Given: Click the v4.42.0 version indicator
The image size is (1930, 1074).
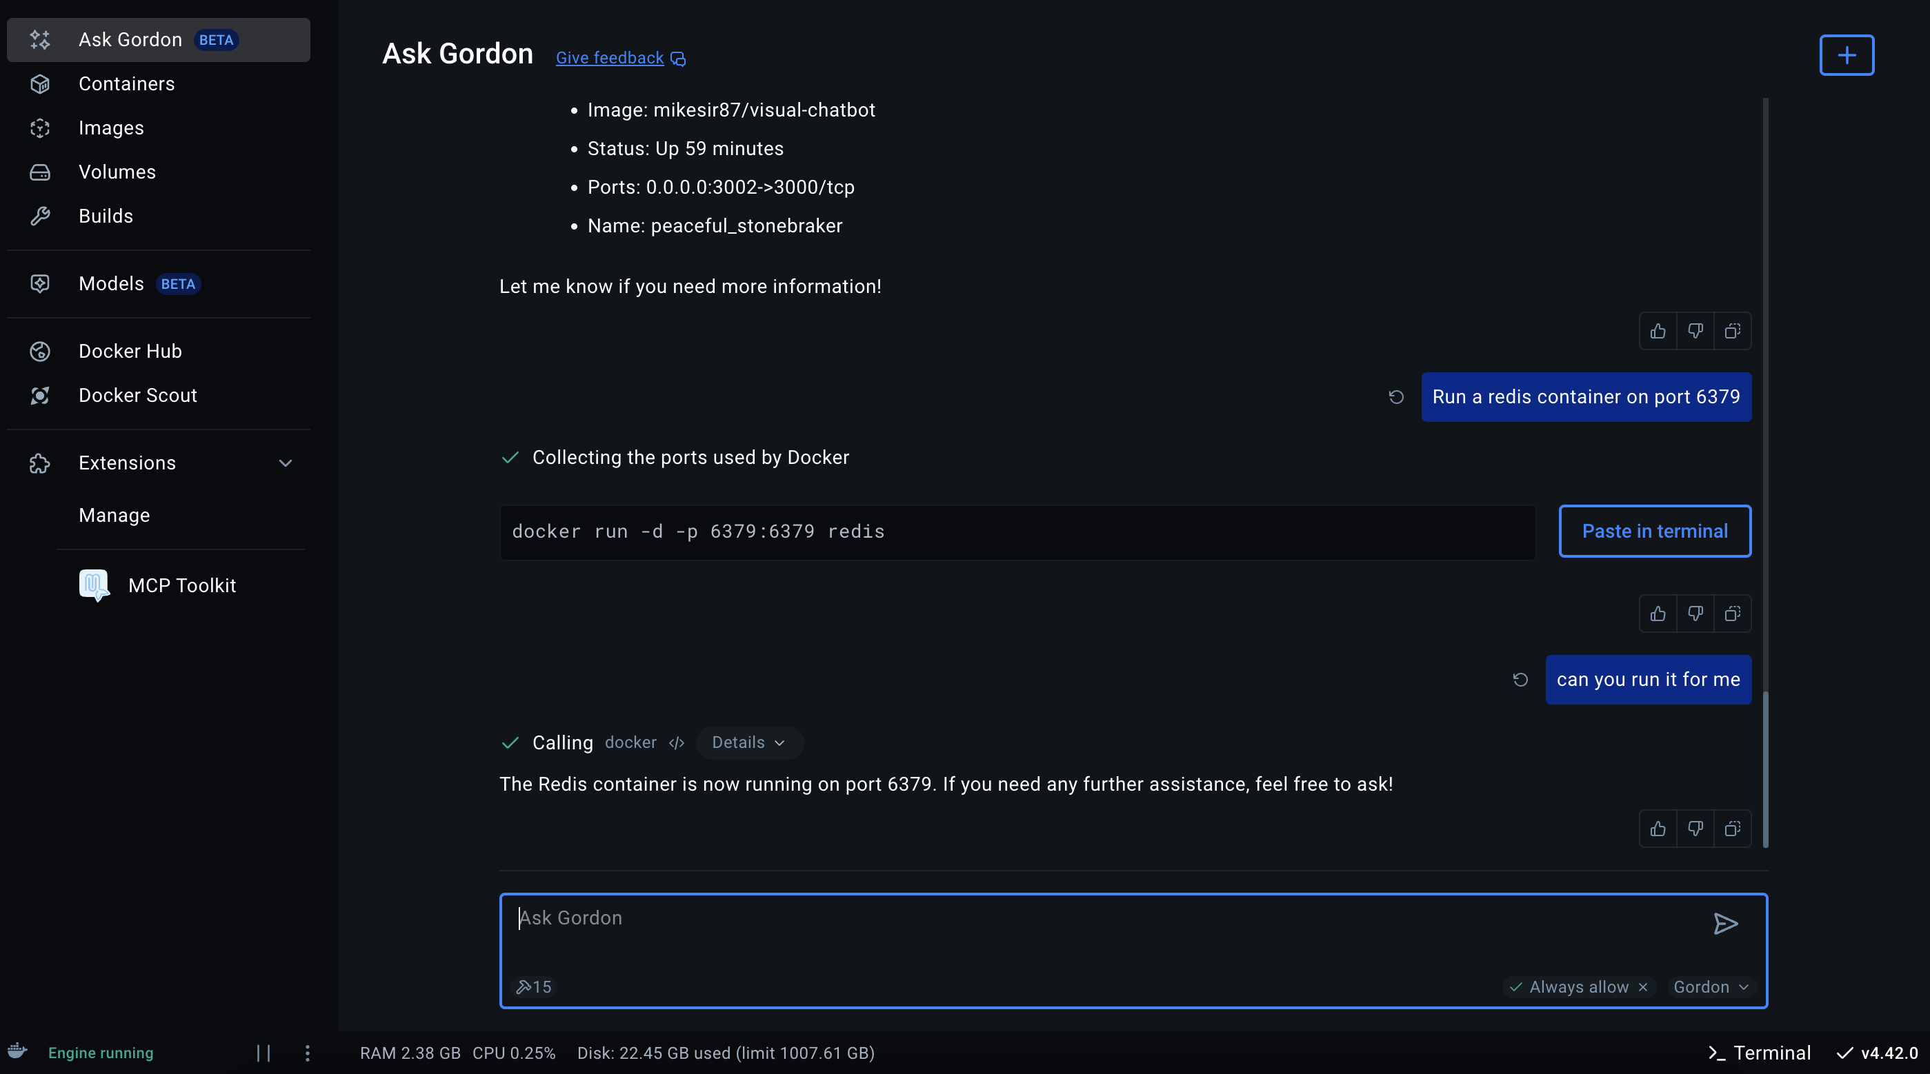Looking at the screenshot, I should point(1878,1053).
